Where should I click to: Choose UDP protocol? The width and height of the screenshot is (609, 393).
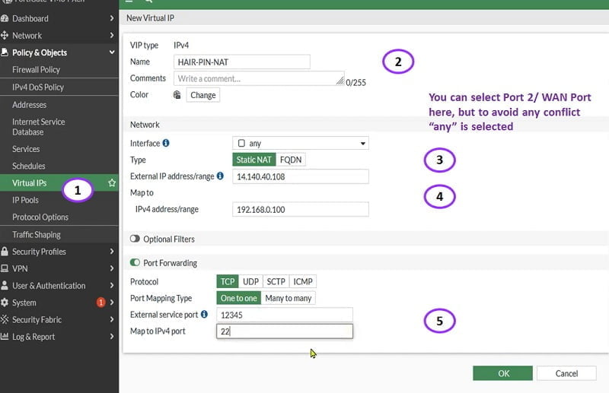[x=250, y=282]
